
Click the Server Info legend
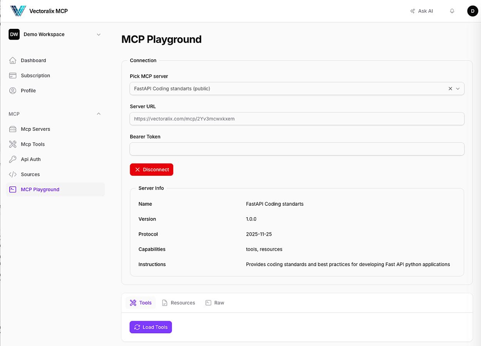151,188
